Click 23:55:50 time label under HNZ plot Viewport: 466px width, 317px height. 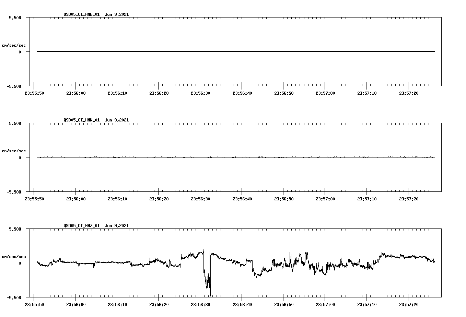click(x=34, y=304)
